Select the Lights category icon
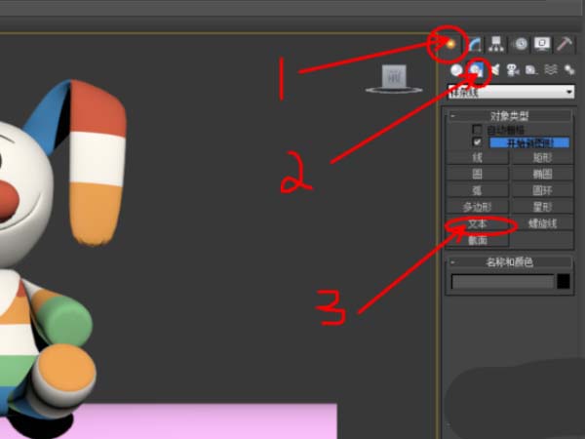The width and height of the screenshot is (585, 439). (x=494, y=70)
